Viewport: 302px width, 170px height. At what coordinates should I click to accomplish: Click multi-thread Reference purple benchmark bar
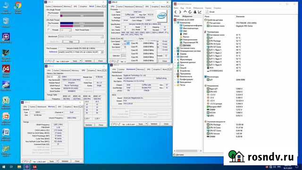[67, 25]
